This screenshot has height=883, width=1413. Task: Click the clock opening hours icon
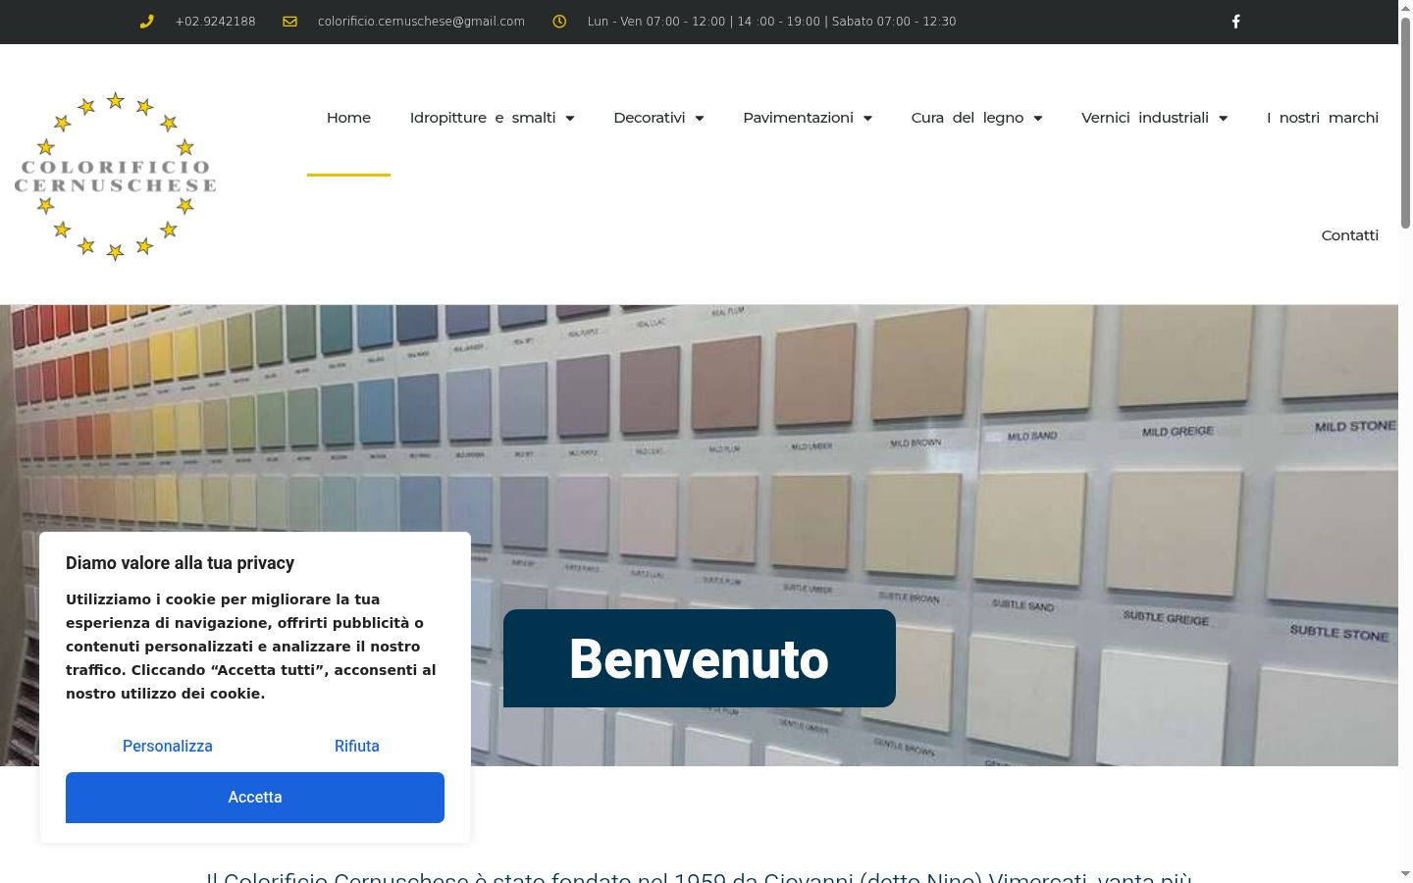click(x=559, y=22)
